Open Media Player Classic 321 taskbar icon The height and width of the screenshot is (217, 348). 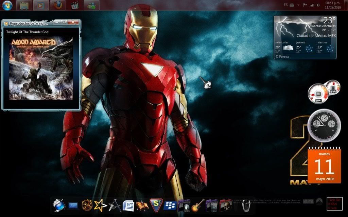pos(75,5)
